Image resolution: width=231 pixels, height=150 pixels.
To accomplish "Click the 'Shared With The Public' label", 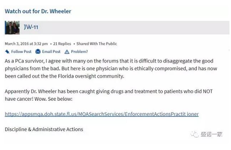I will [x=96, y=44].
